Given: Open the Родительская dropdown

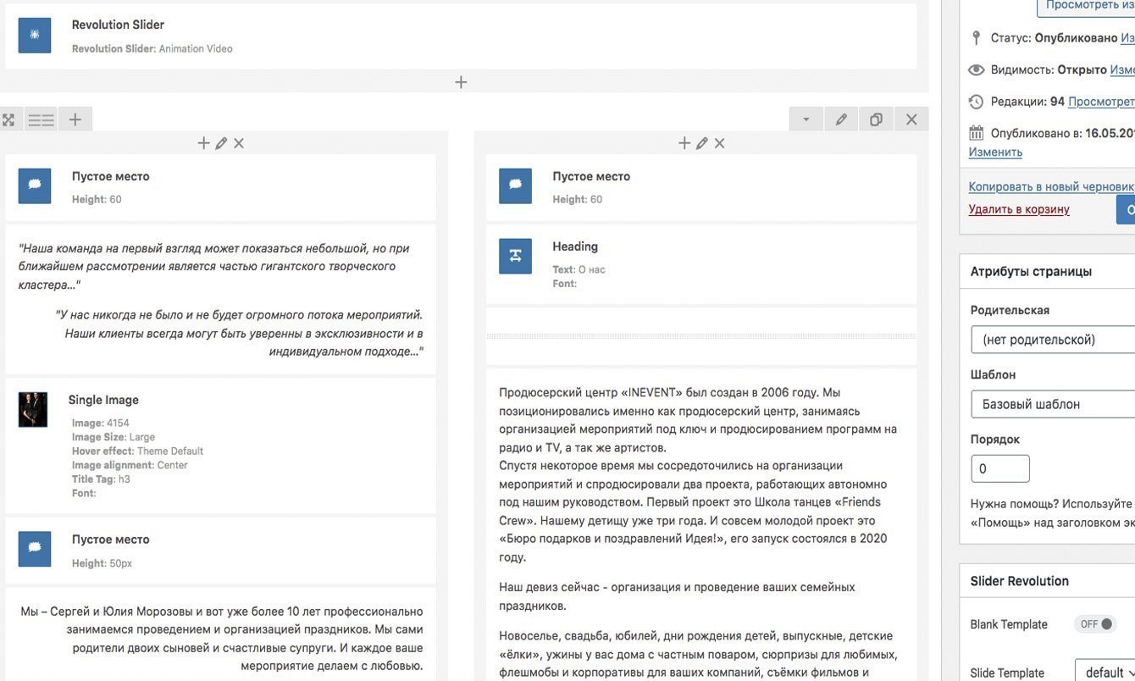Looking at the screenshot, I should (x=1054, y=340).
